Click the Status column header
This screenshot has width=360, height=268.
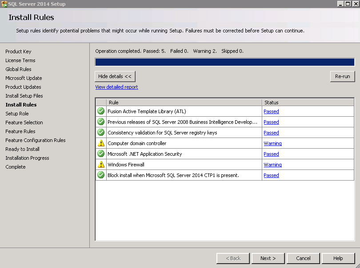pos(308,102)
